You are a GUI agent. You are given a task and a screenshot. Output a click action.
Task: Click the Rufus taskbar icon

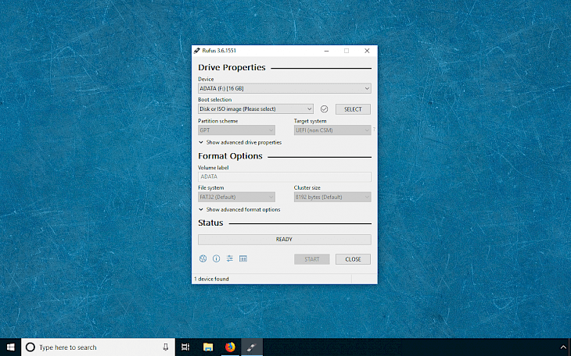[x=252, y=347]
